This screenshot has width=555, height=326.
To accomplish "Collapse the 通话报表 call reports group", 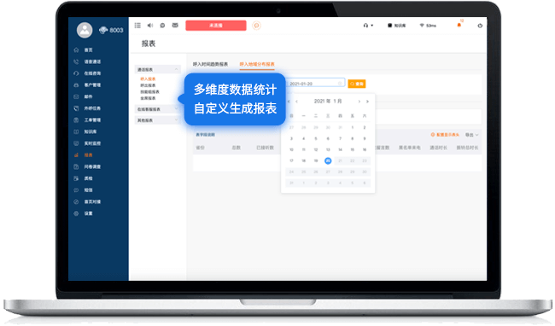I will pos(157,70).
